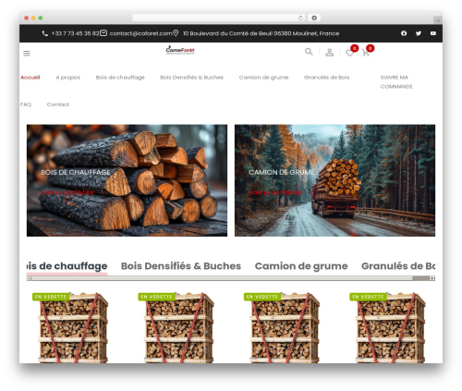Open Camion de grume menu item
Screen dimensions: 462x391
[x=264, y=78]
